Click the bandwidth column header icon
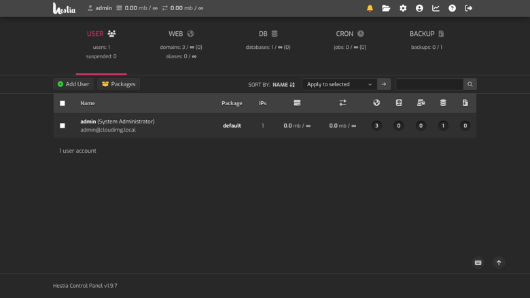This screenshot has height=298, width=530. click(342, 103)
